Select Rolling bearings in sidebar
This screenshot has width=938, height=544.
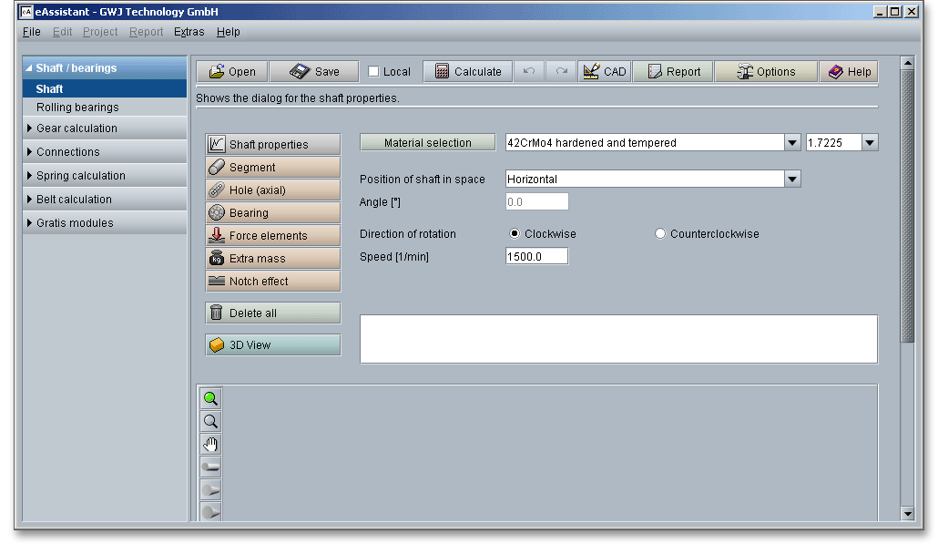coord(77,108)
